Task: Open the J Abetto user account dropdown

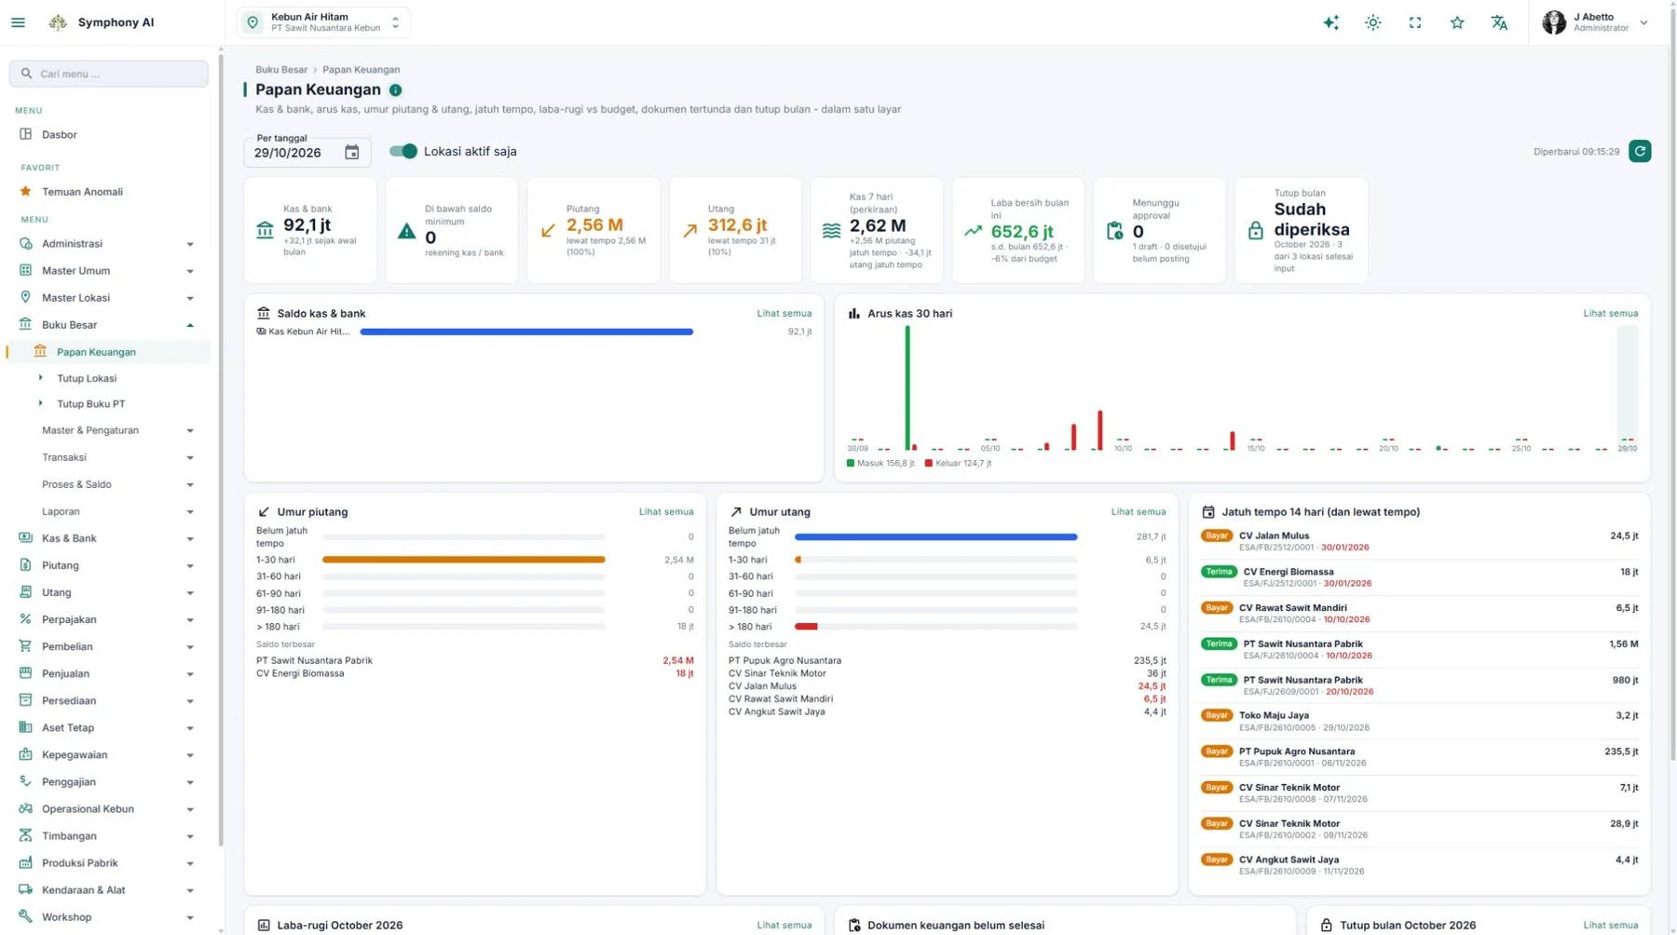Action: click(x=1596, y=22)
